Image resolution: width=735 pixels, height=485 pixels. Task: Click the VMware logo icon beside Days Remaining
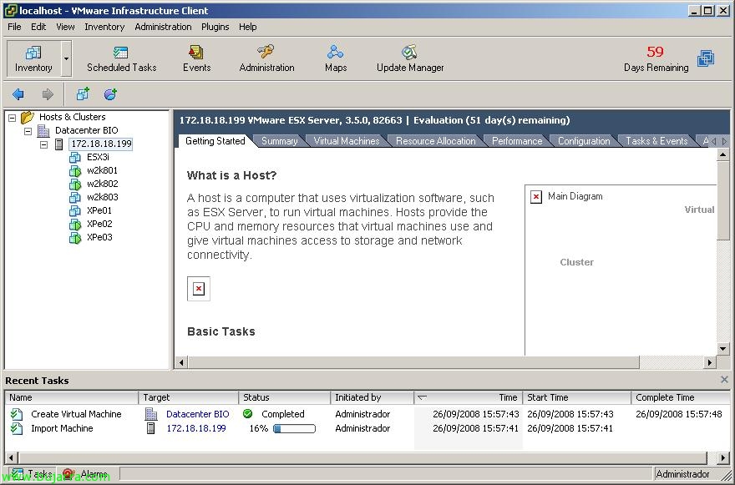706,58
